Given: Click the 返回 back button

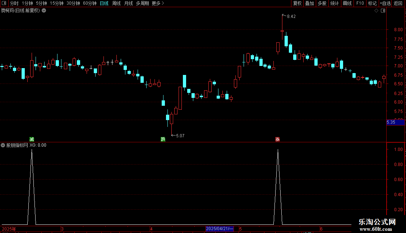Looking at the screenshot, I should (x=398, y=3).
